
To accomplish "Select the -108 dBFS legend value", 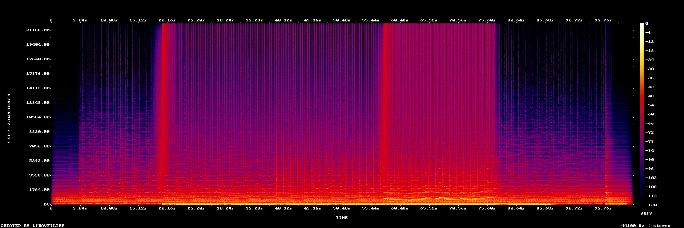I will (651, 187).
